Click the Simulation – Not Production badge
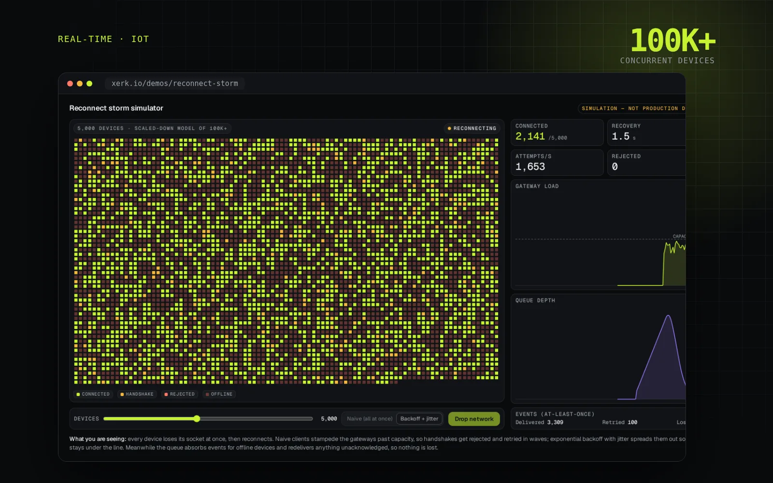Viewport: 773px width, 483px height. 632,109
